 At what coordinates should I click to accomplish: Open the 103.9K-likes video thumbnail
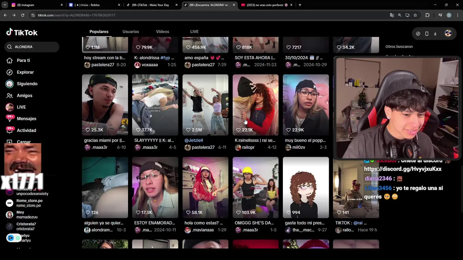(256, 187)
